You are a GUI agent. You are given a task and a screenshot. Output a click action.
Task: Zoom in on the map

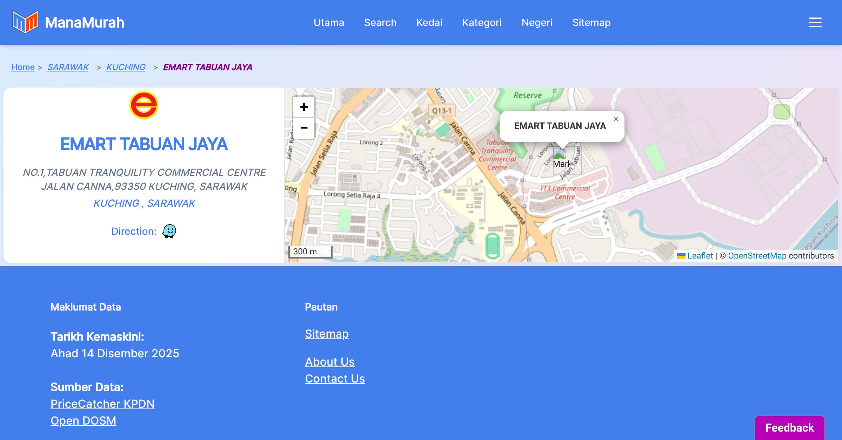click(x=304, y=107)
